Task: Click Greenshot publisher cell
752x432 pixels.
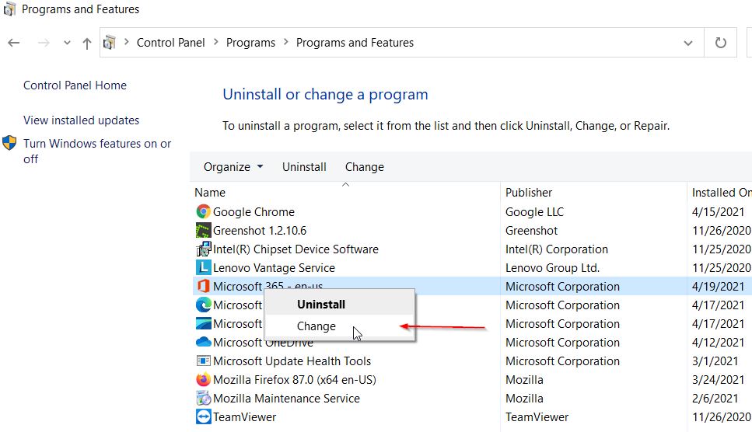Action: click(x=531, y=230)
